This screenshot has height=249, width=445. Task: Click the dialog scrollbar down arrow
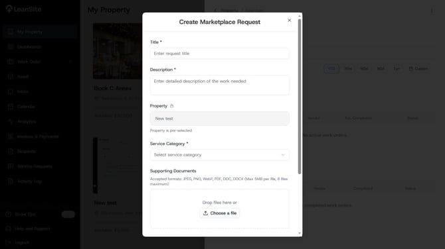300,233
